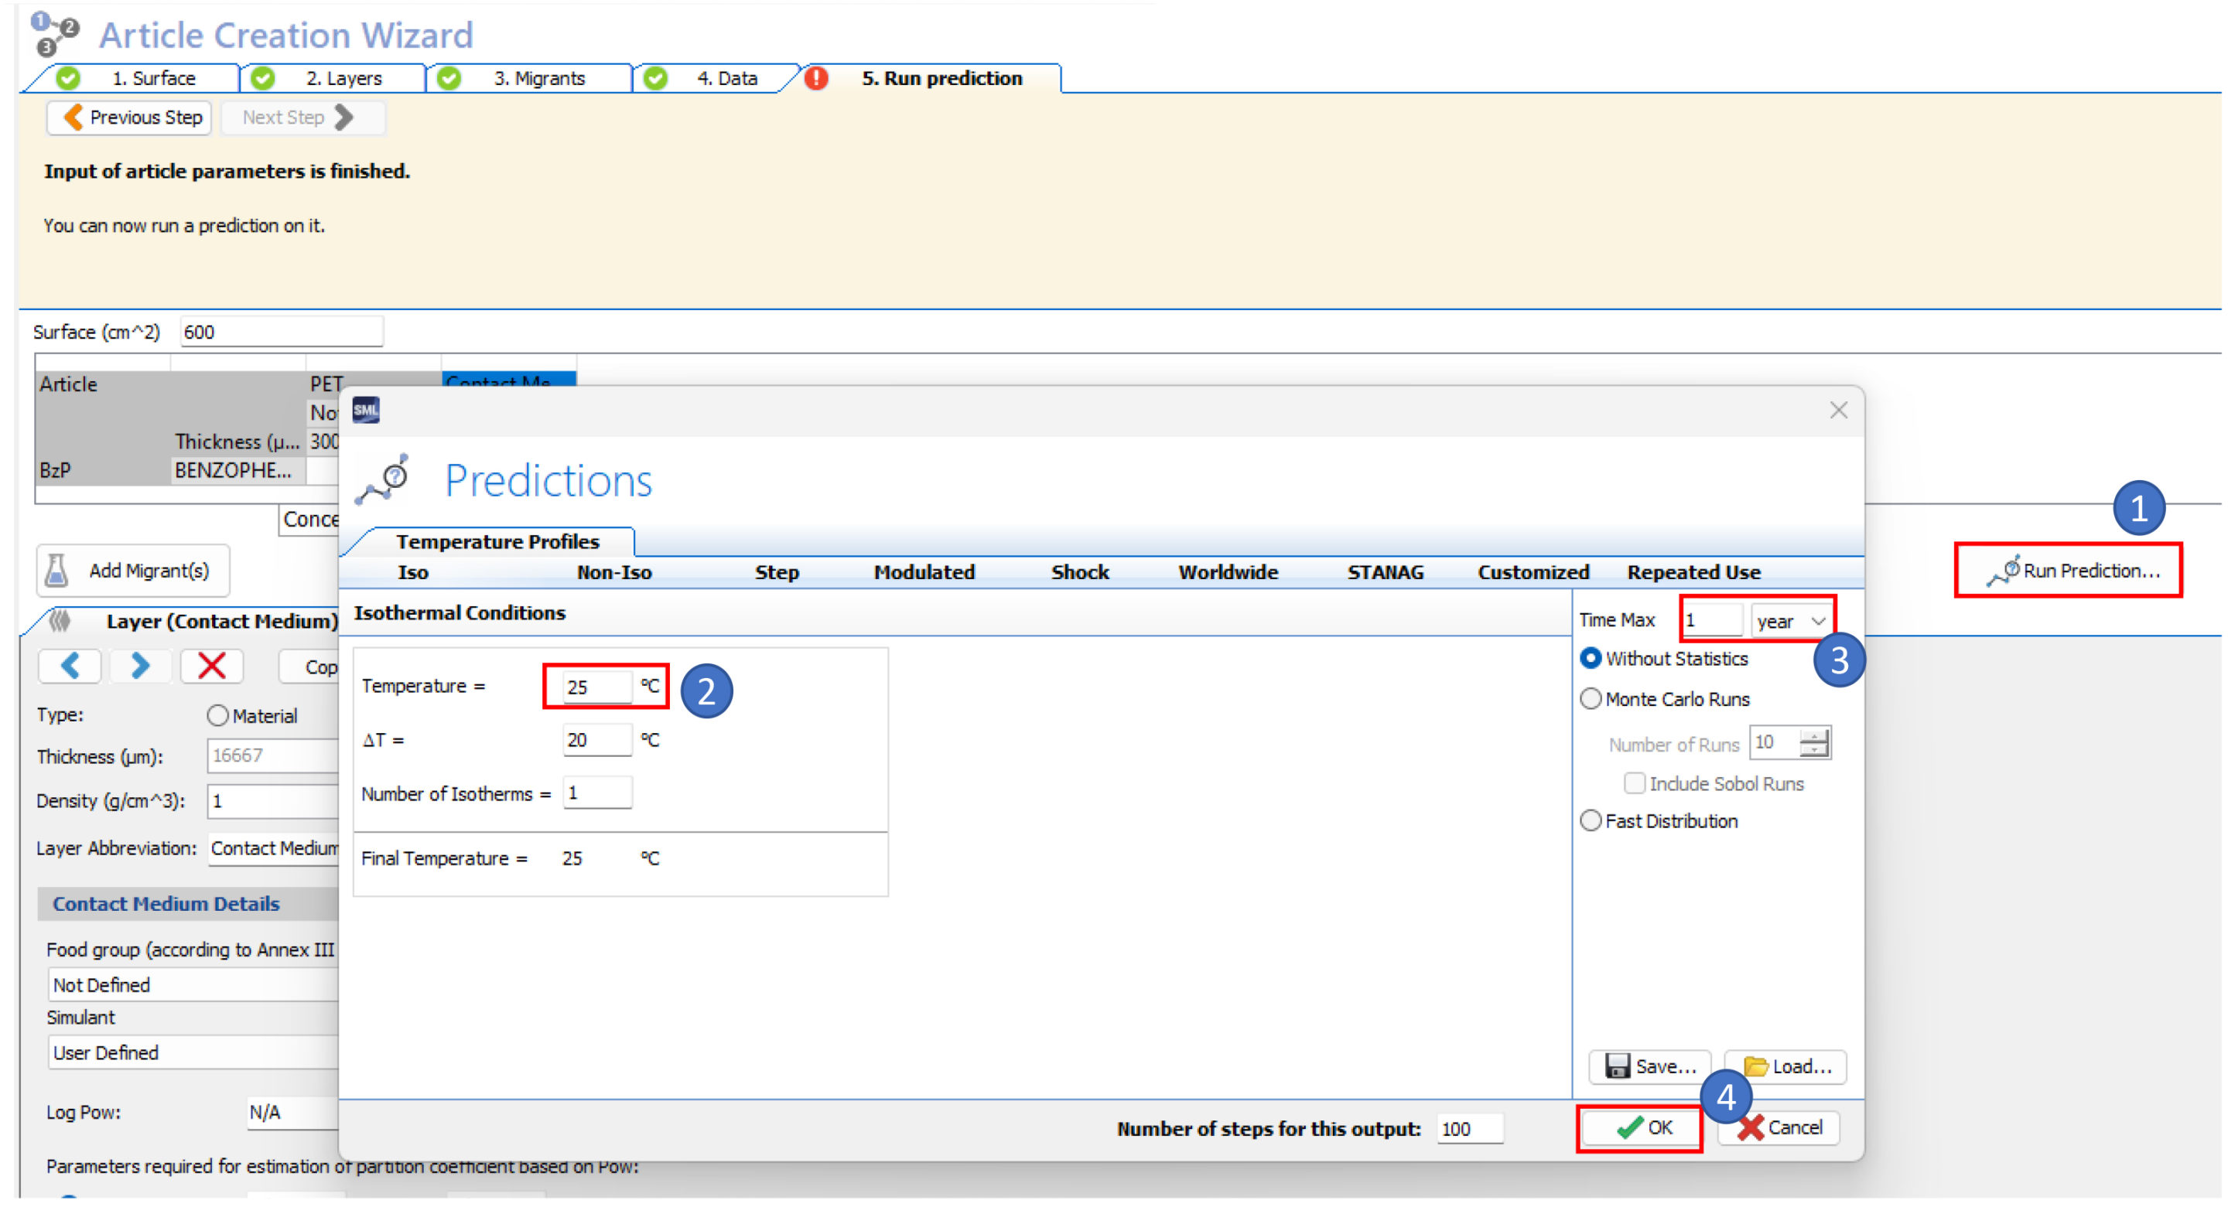
Task: Click Add Migrant(s) flask icon button
Action: click(133, 571)
